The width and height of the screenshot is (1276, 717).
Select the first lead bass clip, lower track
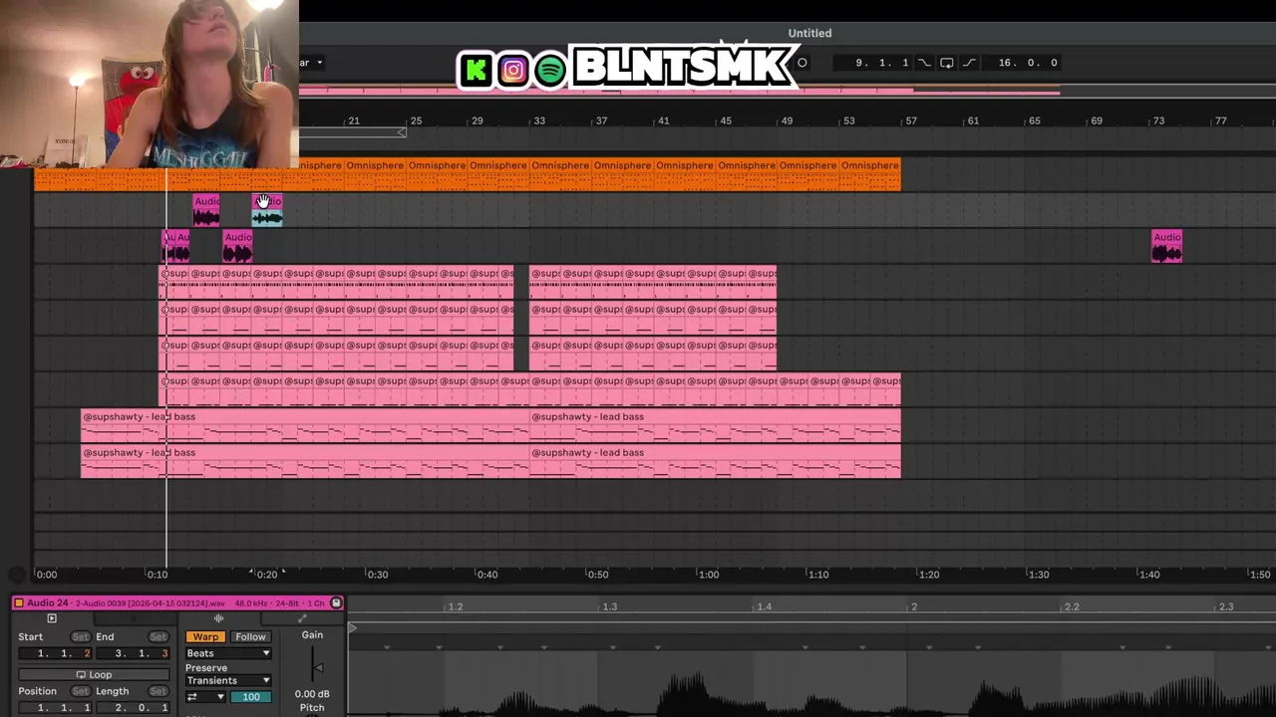click(x=305, y=461)
